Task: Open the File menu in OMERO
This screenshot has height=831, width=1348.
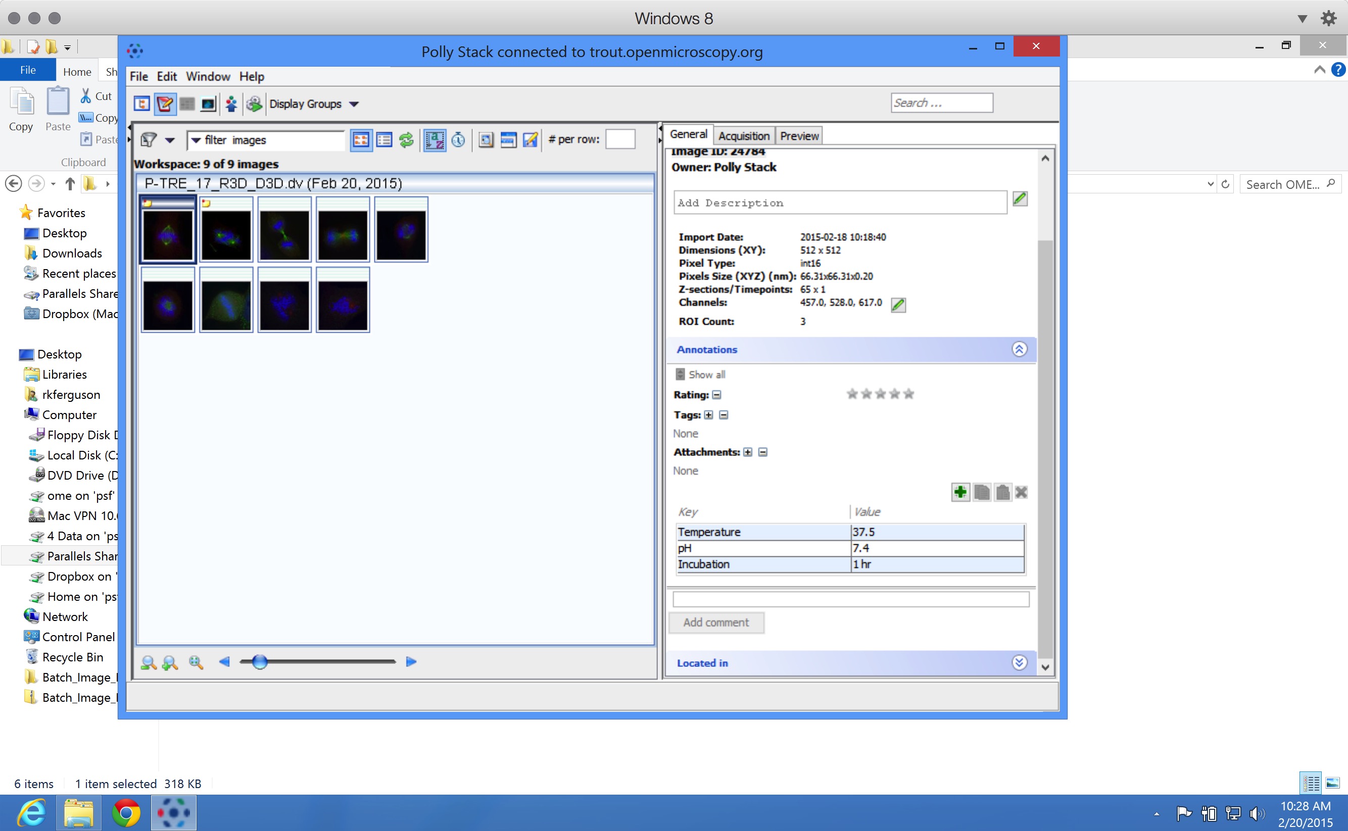Action: pos(138,77)
